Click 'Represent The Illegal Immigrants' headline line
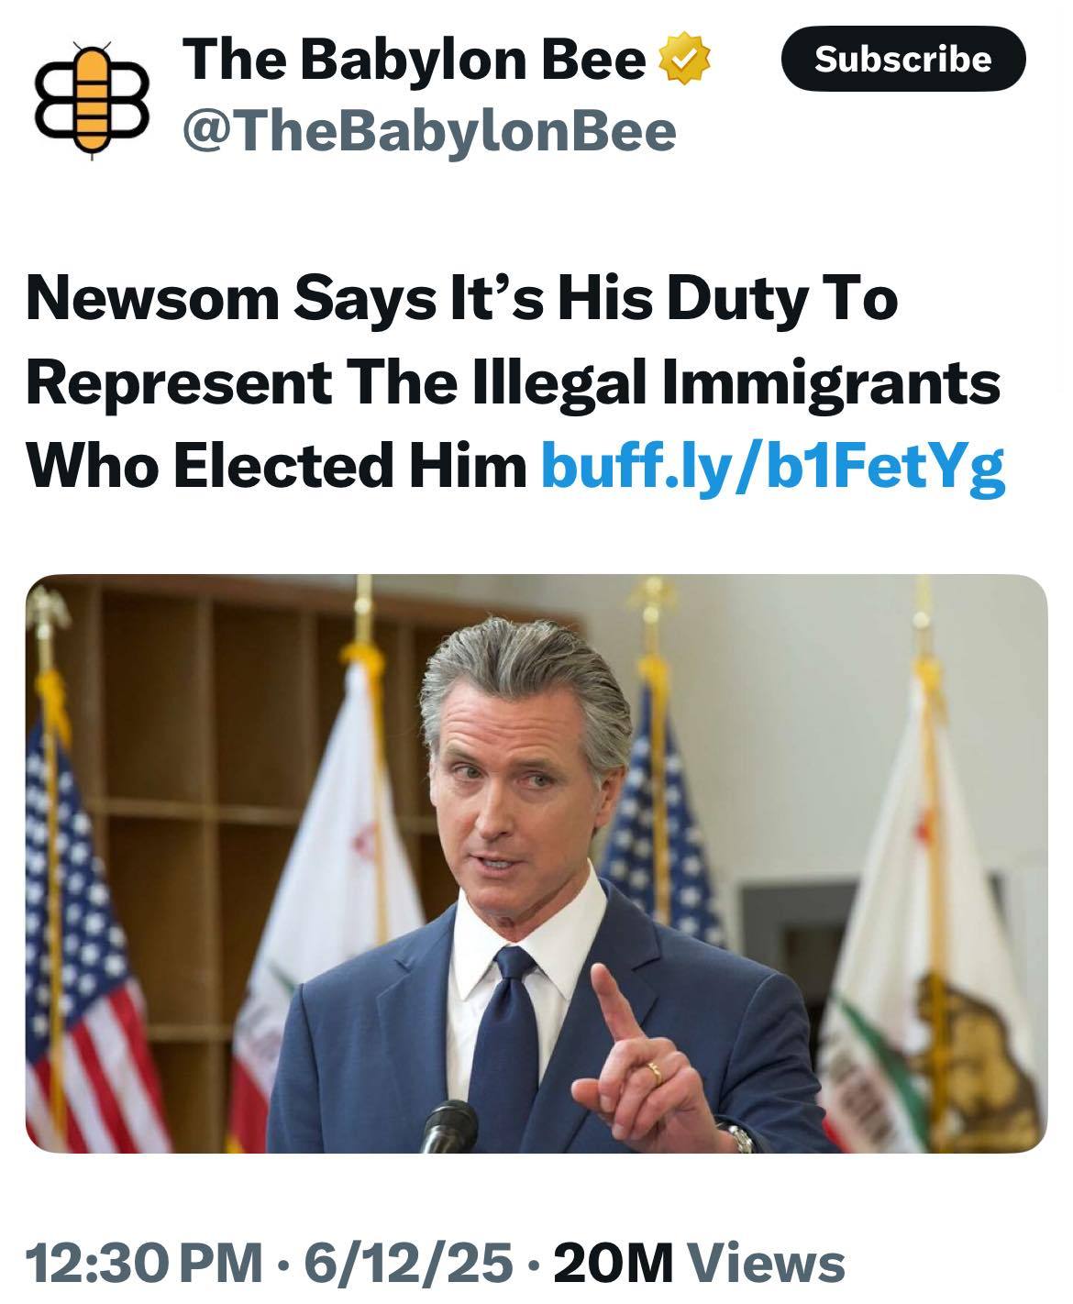 click(513, 381)
